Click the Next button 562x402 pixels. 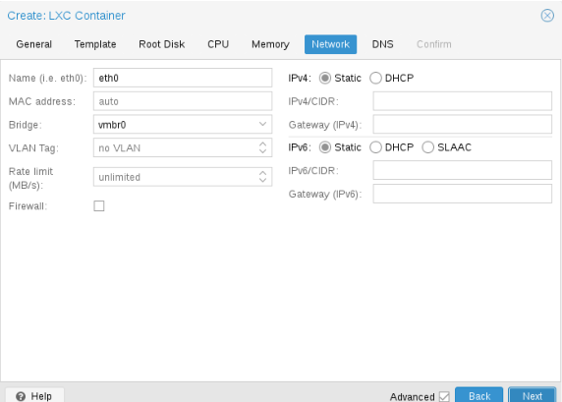(533, 395)
